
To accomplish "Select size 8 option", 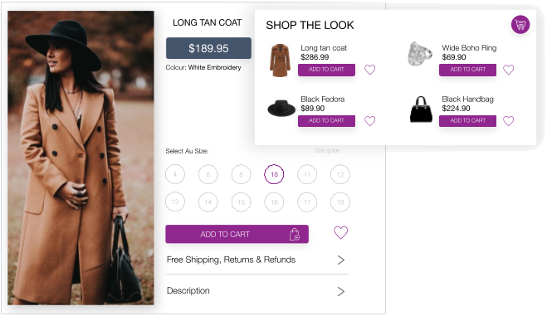I will click(241, 174).
